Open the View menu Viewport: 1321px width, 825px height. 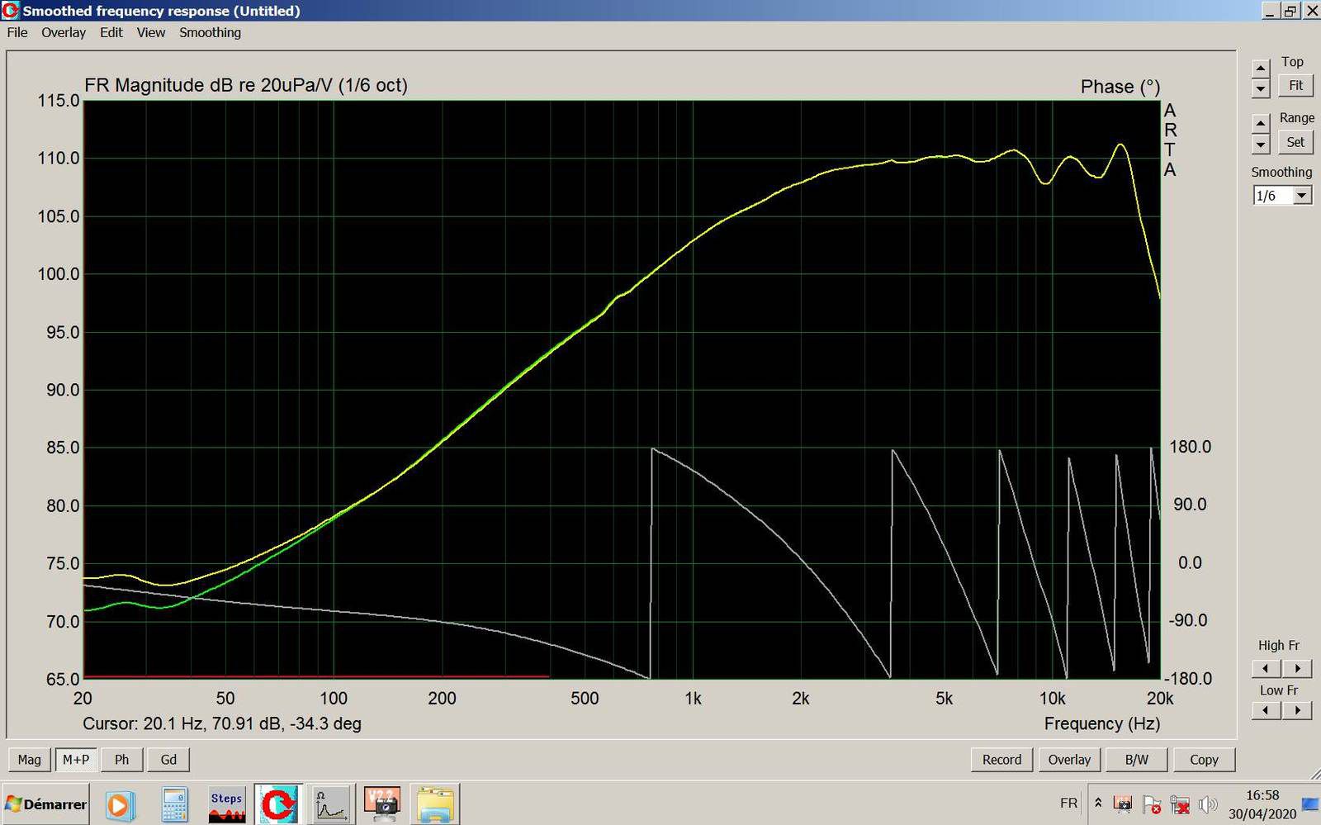pos(151,32)
